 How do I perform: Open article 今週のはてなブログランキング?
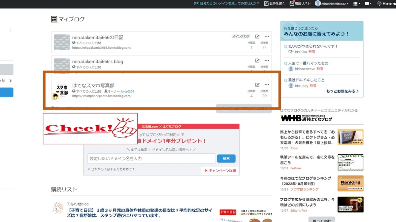pyautogui.click(x=306, y=181)
